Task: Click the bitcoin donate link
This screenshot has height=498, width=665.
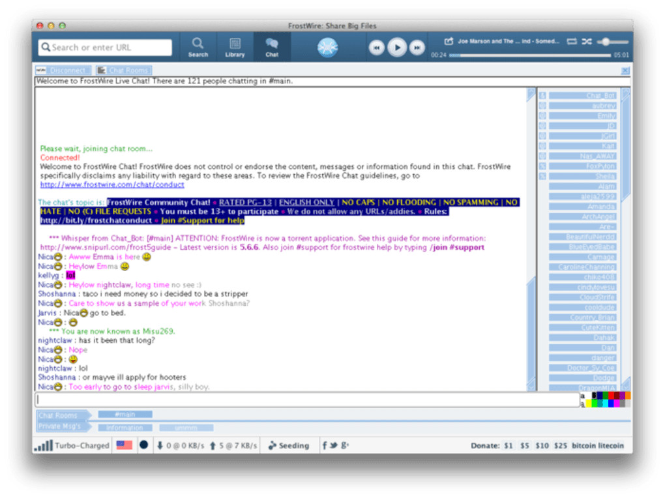Action: 583,446
